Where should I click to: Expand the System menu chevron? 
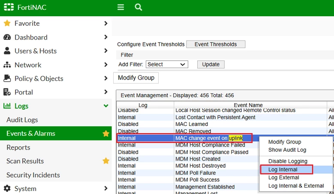point(106,188)
